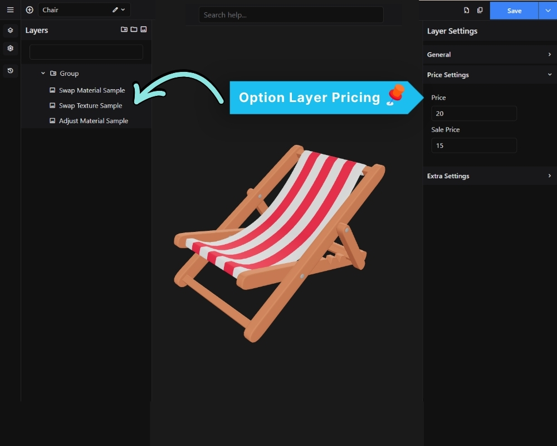This screenshot has height=446, width=557.
Task: Click the add group folder icon
Action: [134, 30]
